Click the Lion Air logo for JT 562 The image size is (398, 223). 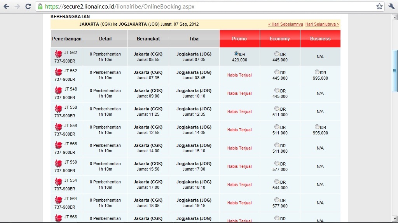[58, 54]
